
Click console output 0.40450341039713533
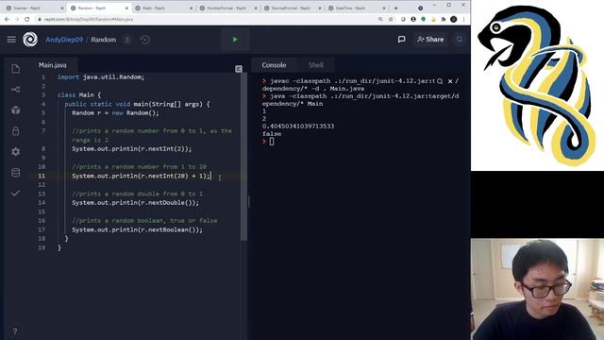[x=298, y=127]
